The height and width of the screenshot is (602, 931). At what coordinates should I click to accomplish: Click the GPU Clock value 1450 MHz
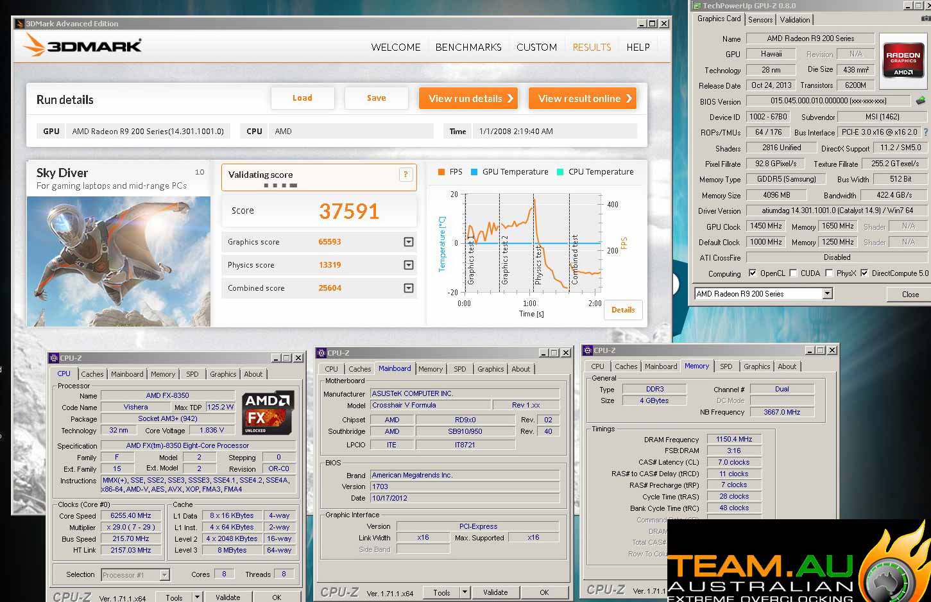click(x=766, y=226)
